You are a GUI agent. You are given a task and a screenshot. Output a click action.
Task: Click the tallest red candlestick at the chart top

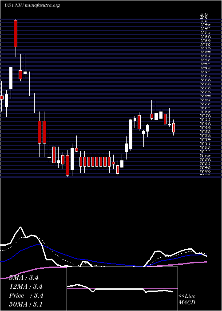pos(16,33)
